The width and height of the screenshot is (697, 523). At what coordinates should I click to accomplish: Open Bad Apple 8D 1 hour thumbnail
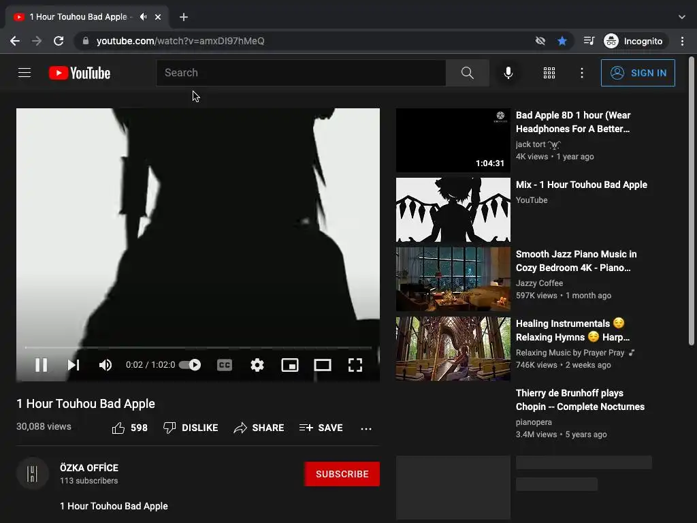(453, 140)
